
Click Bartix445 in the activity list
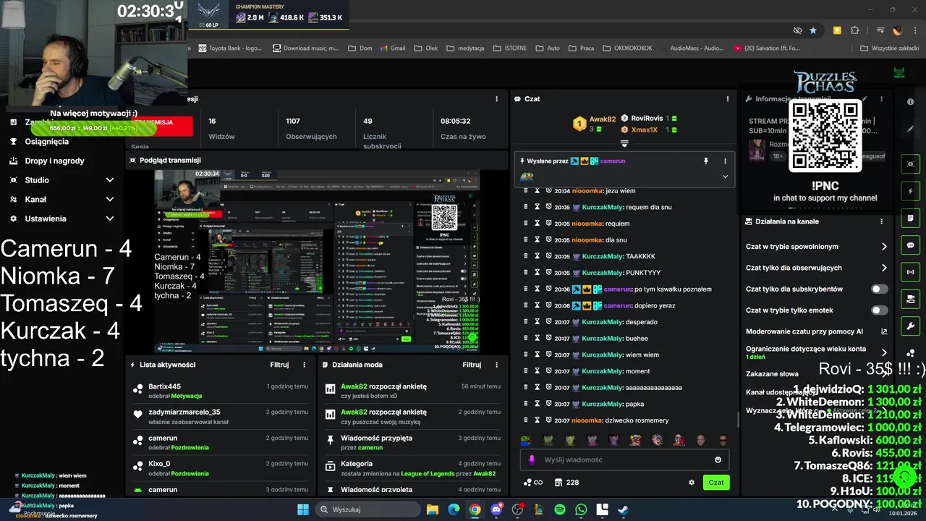(x=165, y=387)
